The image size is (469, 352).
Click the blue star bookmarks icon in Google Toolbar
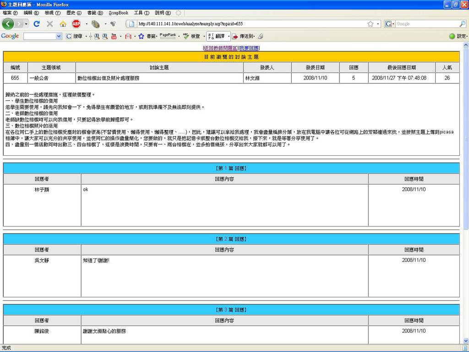point(141,36)
